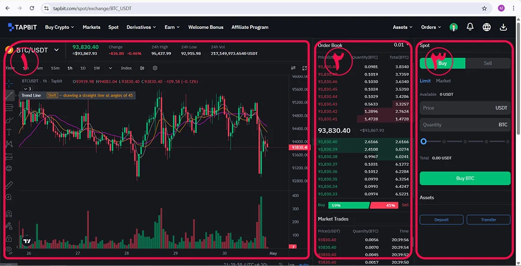Image resolution: width=521 pixels, height=266 pixels.
Task: Open the emoji icons tool
Action: (9, 168)
